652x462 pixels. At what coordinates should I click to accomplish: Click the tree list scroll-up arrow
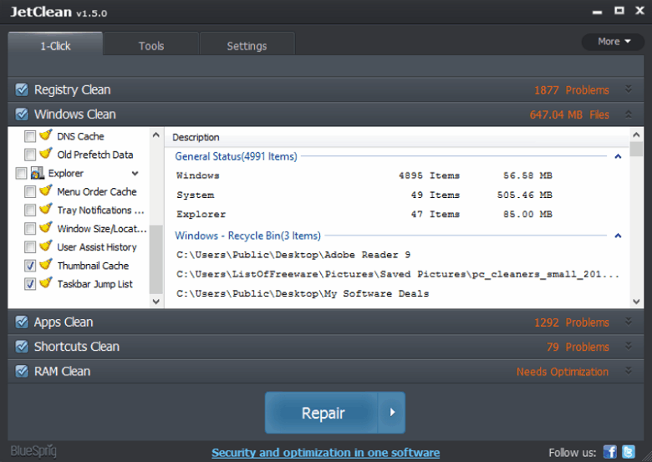(156, 135)
